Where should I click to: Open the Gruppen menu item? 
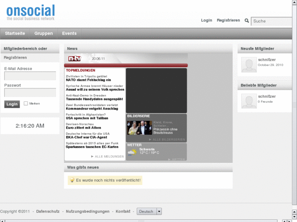pyautogui.click(x=44, y=33)
